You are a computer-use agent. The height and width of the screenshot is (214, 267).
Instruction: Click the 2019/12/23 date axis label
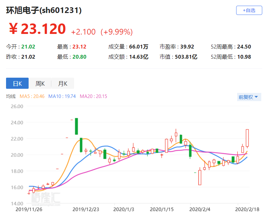coord(86,210)
